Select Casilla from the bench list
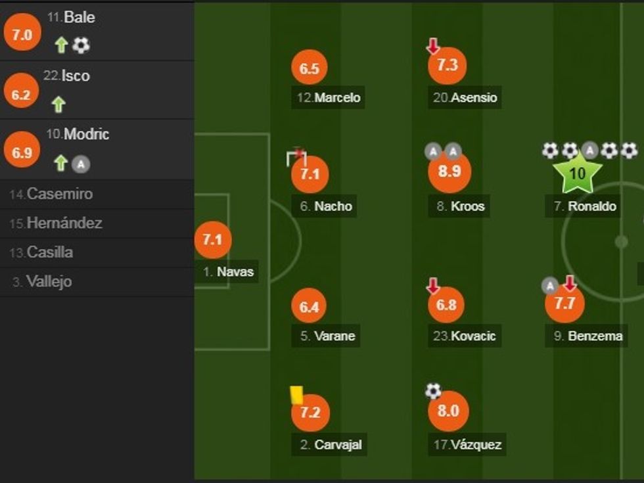The image size is (644, 483). (41, 252)
